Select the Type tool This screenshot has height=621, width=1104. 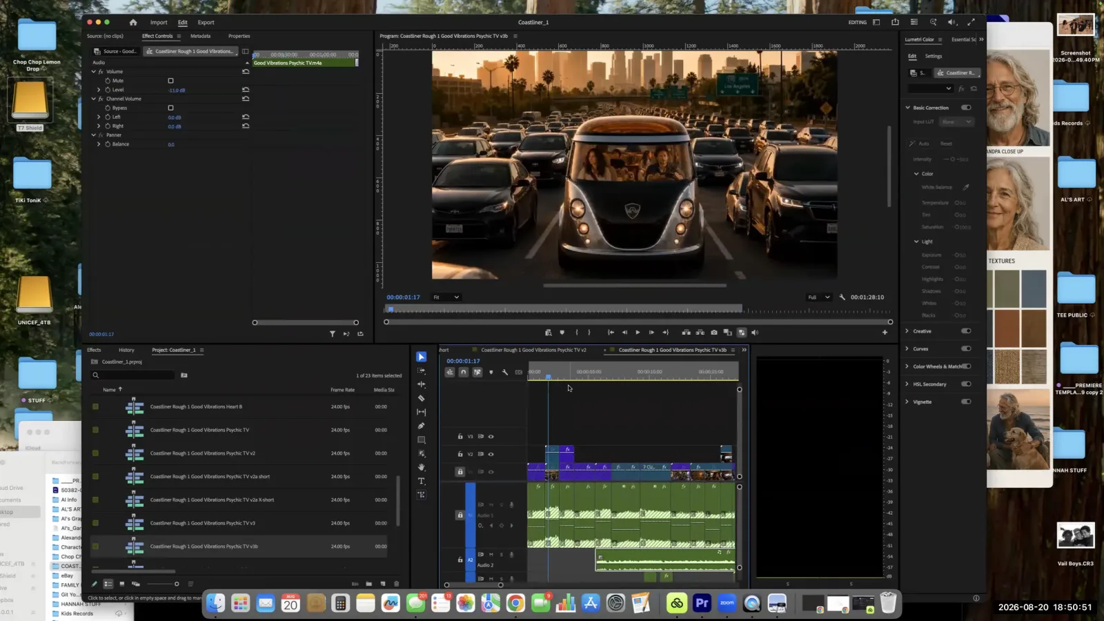[x=422, y=481]
